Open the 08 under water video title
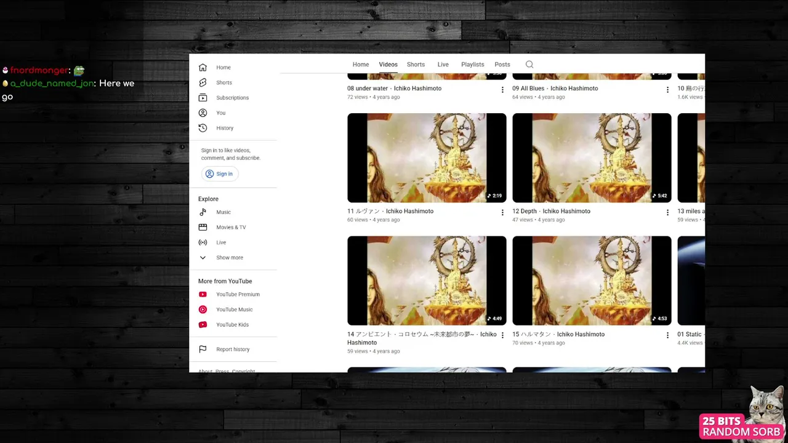 (x=394, y=89)
